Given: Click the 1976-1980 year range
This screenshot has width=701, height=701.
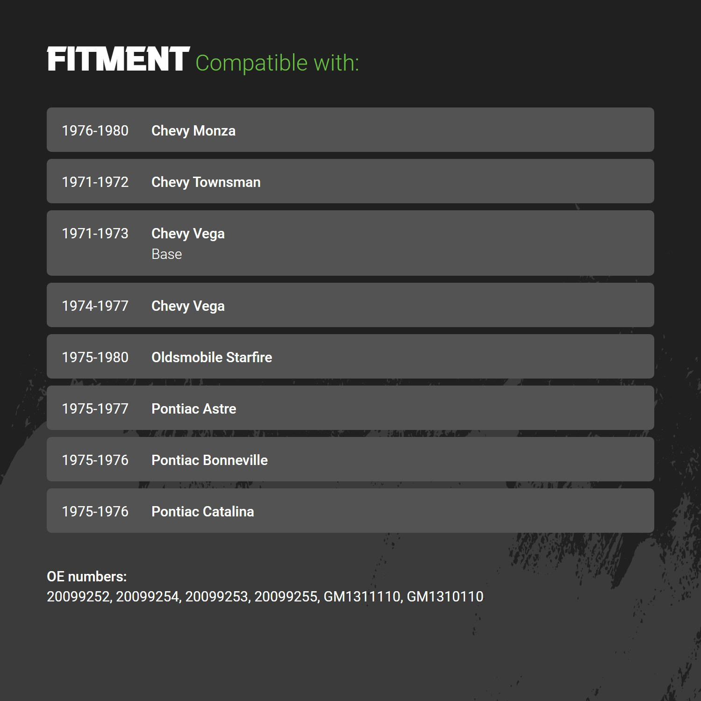Looking at the screenshot, I should pyautogui.click(x=95, y=131).
